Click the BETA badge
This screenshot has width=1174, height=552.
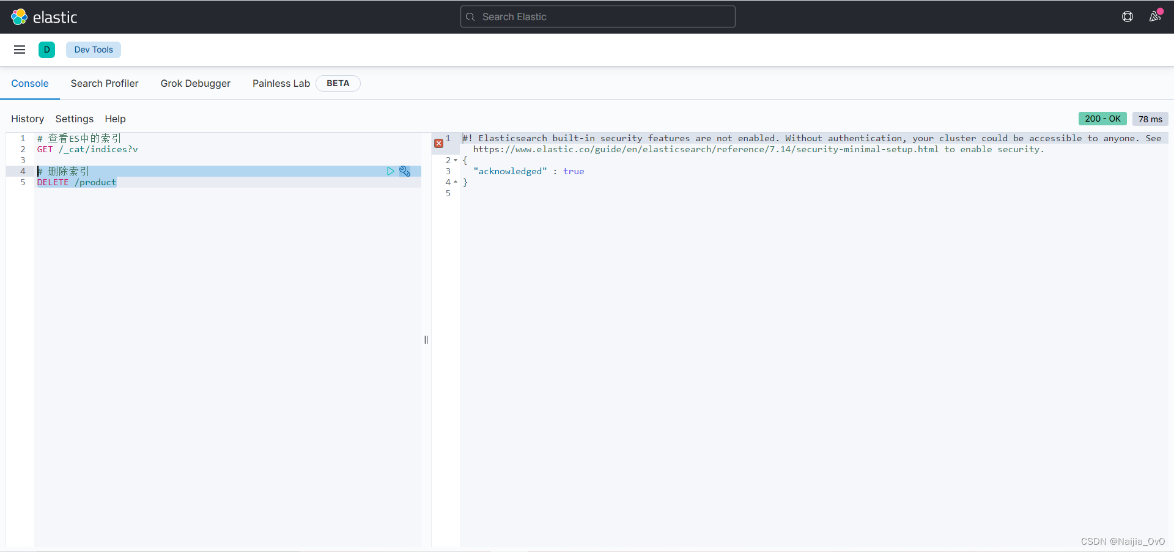338,83
